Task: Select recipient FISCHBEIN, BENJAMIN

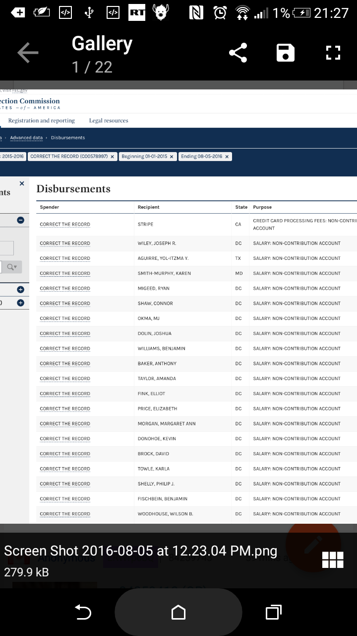Action: [x=163, y=499]
